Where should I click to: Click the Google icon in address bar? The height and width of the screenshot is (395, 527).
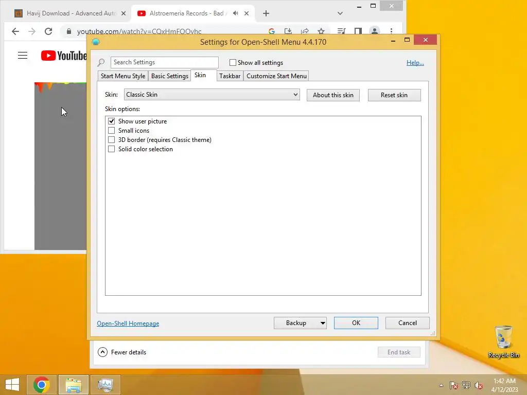tap(272, 31)
